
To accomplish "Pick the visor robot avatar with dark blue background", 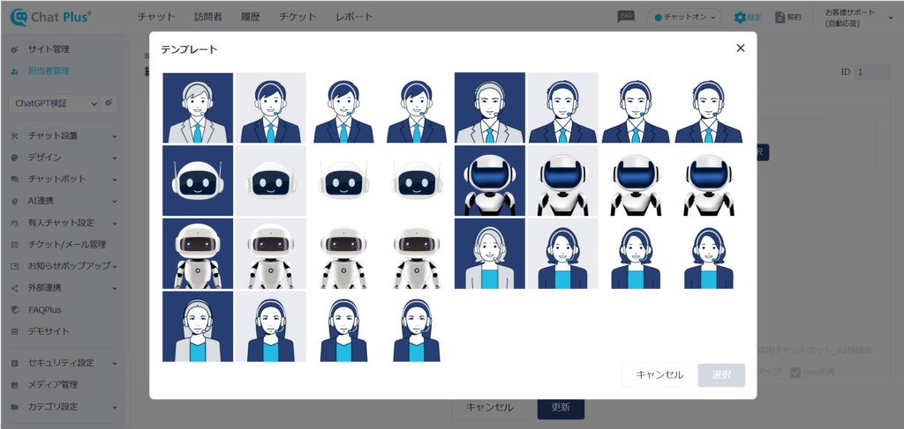I will tap(490, 181).
